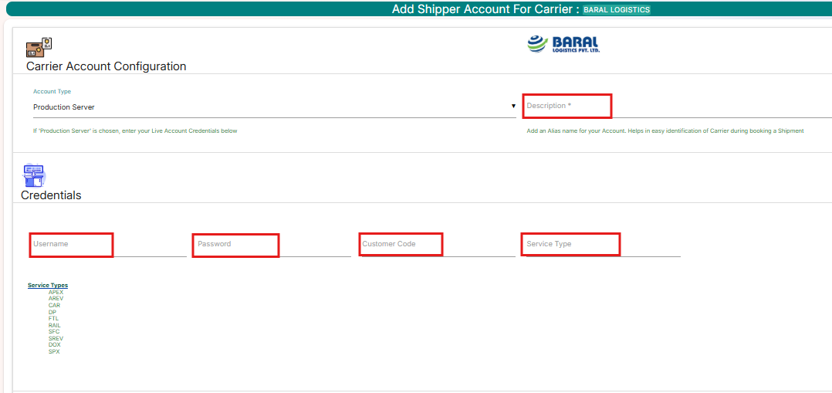Click the Alias name hint text
The image size is (832, 393).
(665, 130)
